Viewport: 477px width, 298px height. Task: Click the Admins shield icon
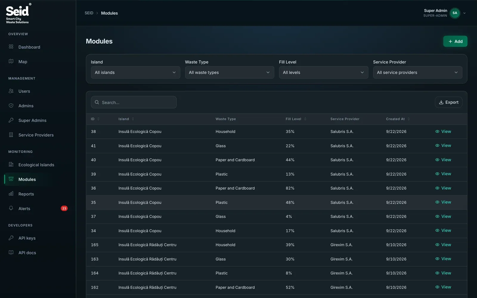(11, 105)
